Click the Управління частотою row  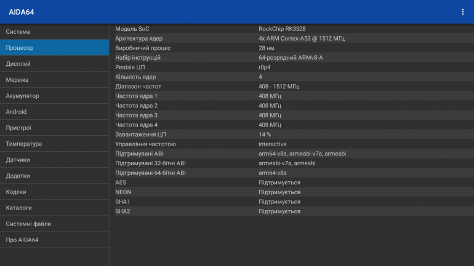(291, 144)
